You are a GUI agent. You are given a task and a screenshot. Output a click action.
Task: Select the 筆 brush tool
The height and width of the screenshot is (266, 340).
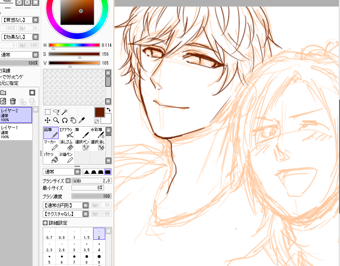pos(82,133)
